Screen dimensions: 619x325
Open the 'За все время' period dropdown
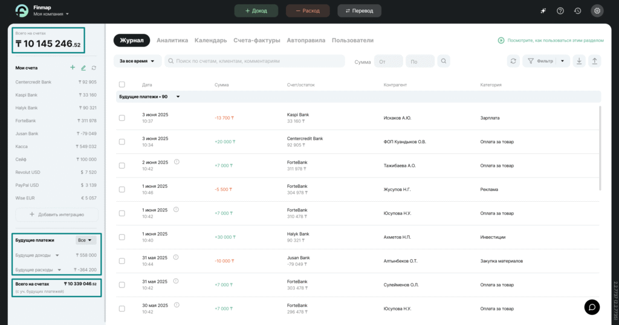click(137, 61)
